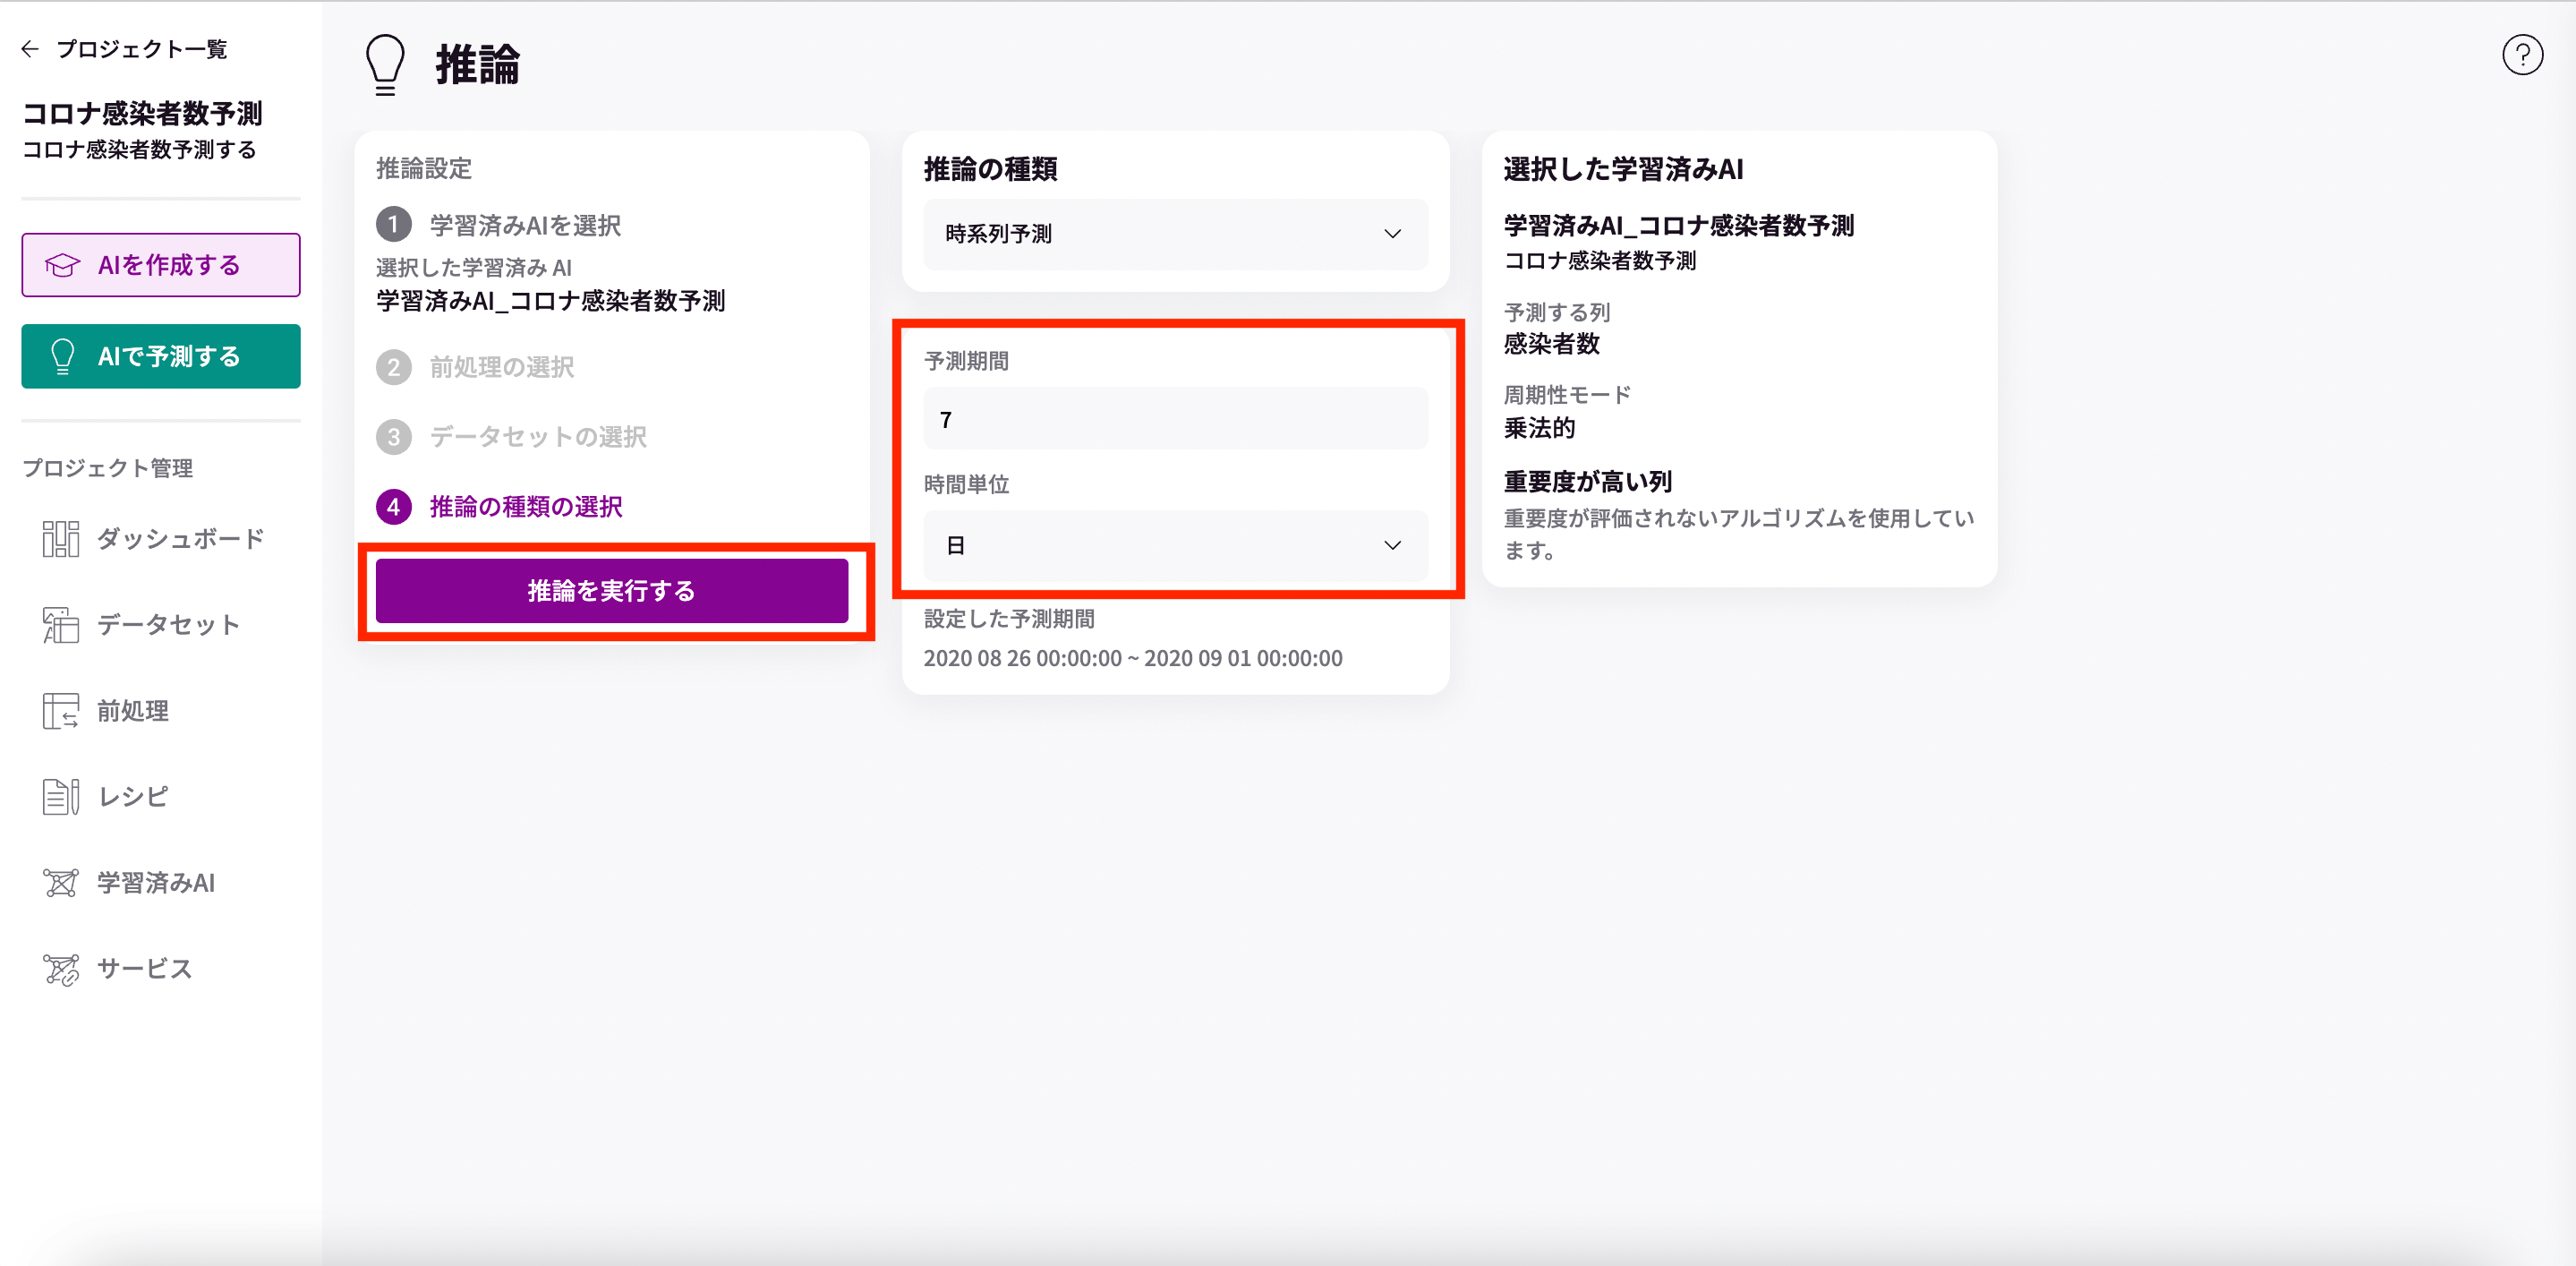Click the 乗法的 value under 周期性モード
This screenshot has height=1266, width=2576.
click(1540, 428)
